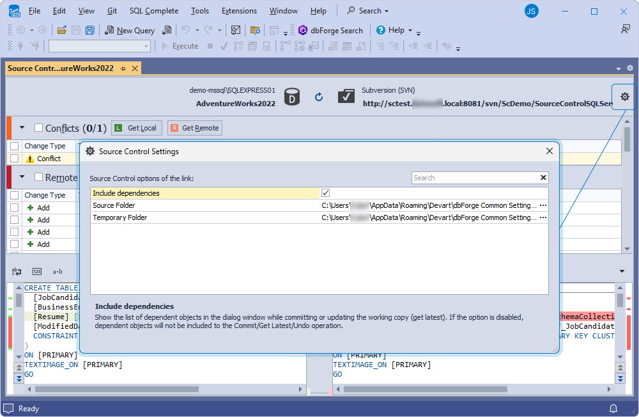Open the Extensions menu
This screenshot has width=639, height=417.
[x=239, y=11]
